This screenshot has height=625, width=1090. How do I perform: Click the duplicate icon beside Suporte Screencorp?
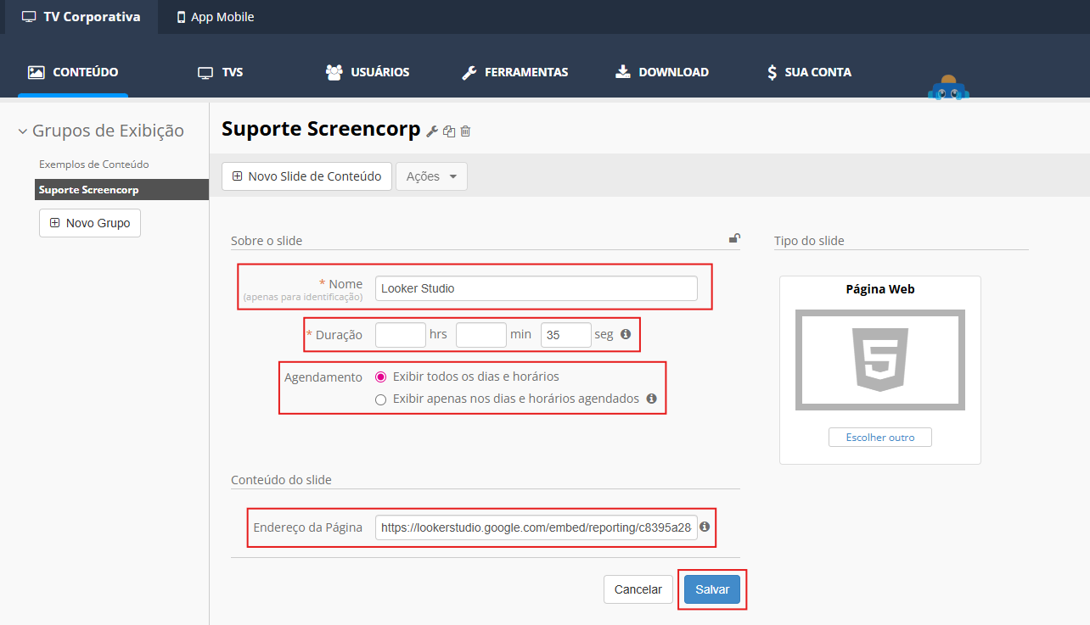449,131
